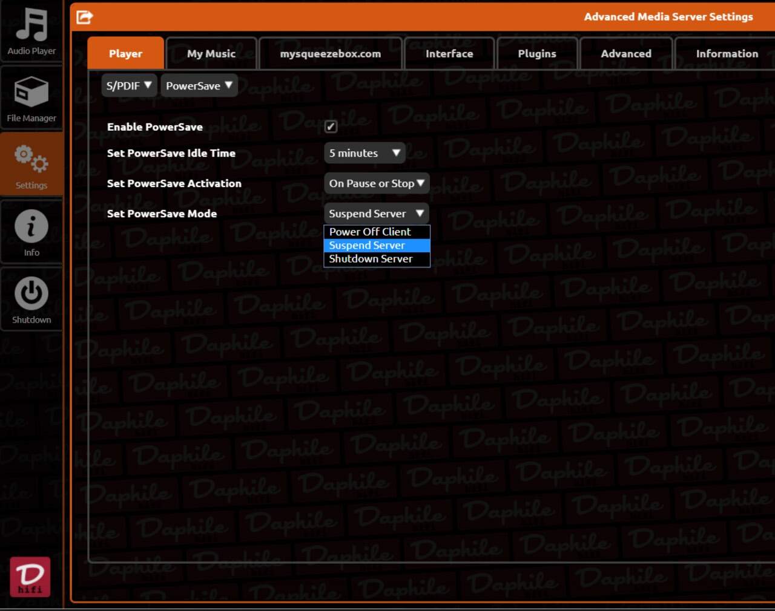Collapse the Suspend Server mode dropdown
775x611 pixels.
[x=377, y=214]
